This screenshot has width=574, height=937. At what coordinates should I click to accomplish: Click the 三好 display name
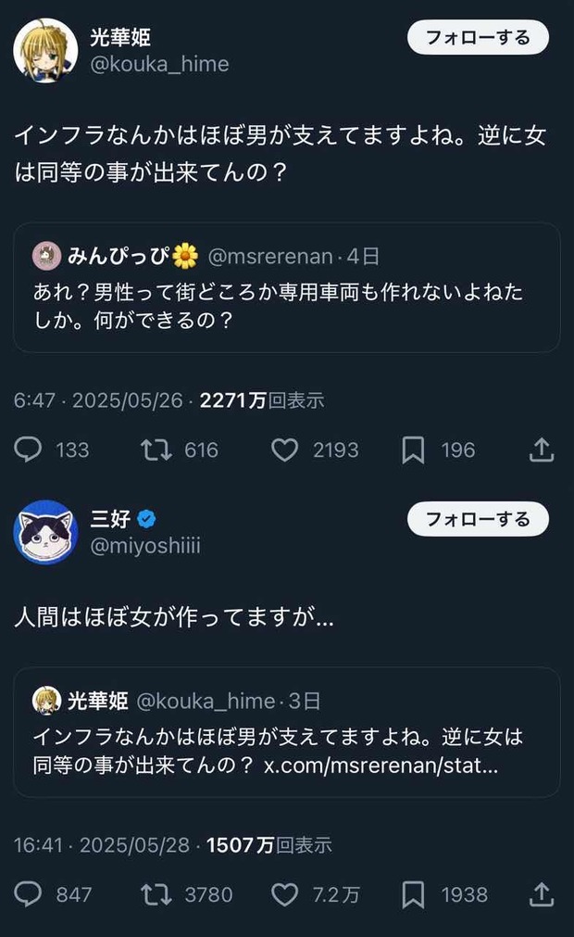108,519
